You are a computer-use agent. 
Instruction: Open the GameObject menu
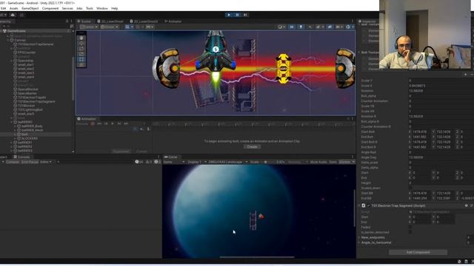(30, 8)
